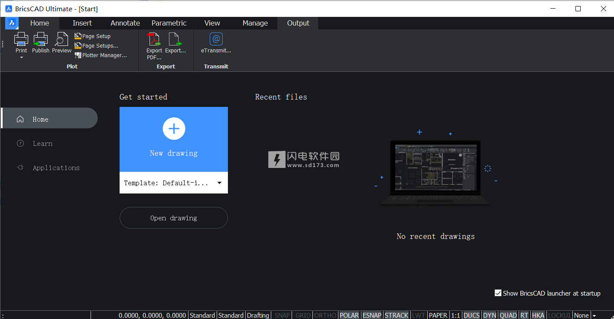Toggle DYN dynamic input
Viewport: 614px width, 319px height.
490,316
